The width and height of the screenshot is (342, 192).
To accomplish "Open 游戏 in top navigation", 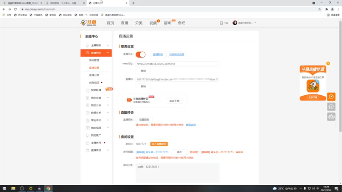I will [x=167, y=23].
